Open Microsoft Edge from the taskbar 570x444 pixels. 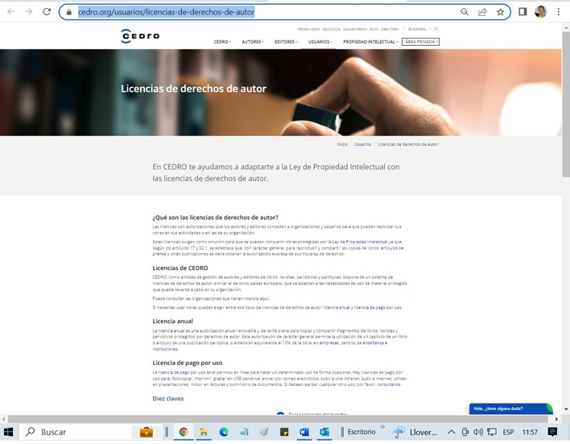point(224,432)
